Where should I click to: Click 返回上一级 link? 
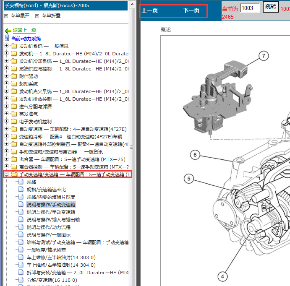coord(24,30)
